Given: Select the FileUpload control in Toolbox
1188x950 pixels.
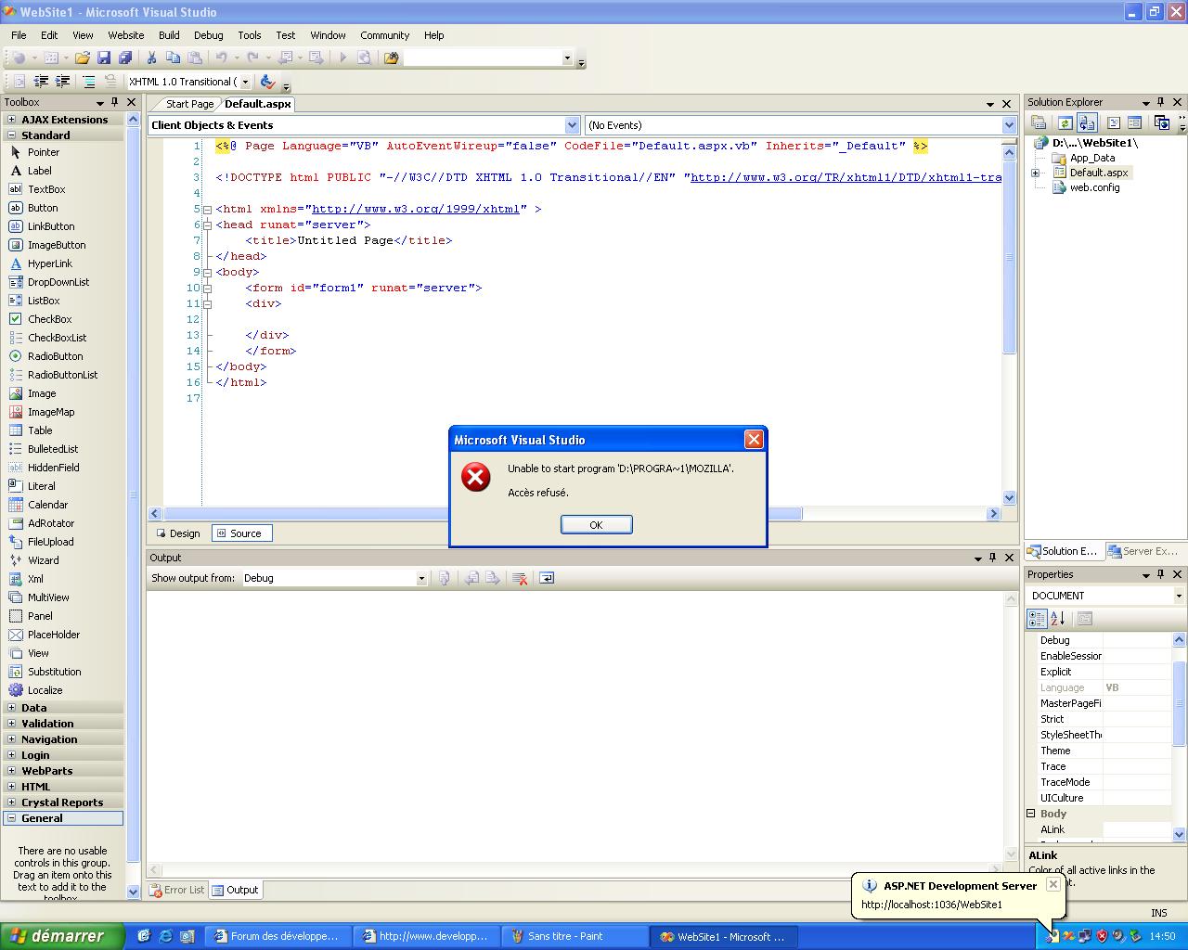Looking at the screenshot, I should tap(50, 542).
